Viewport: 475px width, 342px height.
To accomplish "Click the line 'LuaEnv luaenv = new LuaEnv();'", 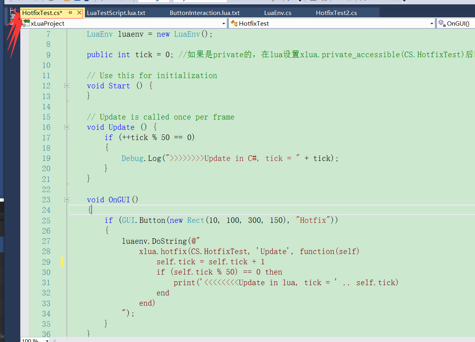I will (150, 34).
